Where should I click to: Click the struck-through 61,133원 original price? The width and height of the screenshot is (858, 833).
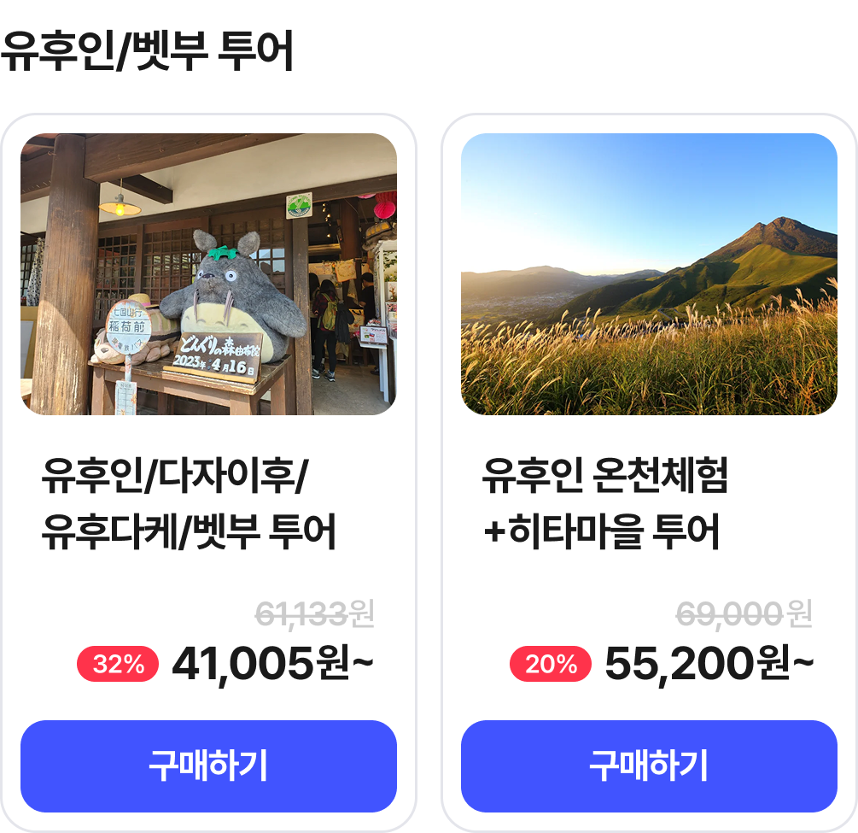(x=315, y=613)
